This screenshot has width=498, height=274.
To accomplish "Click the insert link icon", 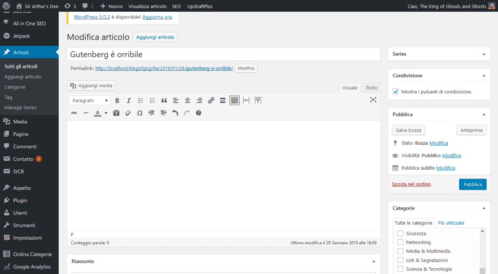I will [x=211, y=101].
